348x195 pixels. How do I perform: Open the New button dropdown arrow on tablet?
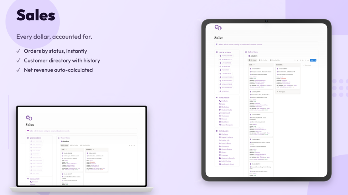click(315, 60)
